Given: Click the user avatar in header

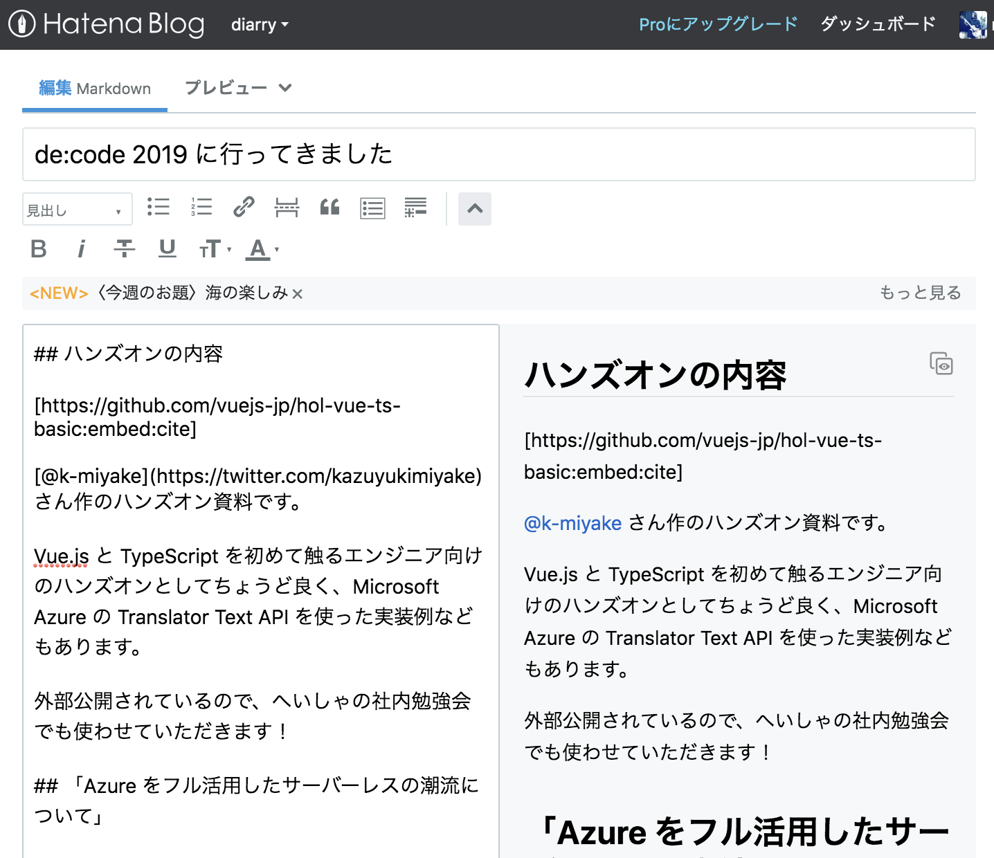Looking at the screenshot, I should point(973,25).
